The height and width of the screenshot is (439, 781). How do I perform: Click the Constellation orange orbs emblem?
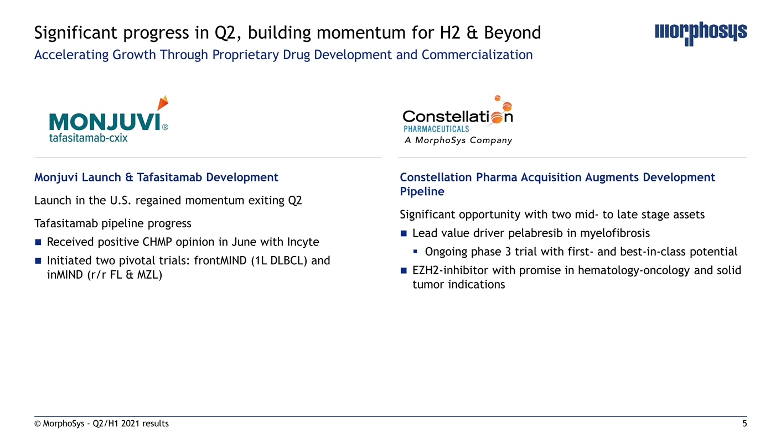(504, 105)
